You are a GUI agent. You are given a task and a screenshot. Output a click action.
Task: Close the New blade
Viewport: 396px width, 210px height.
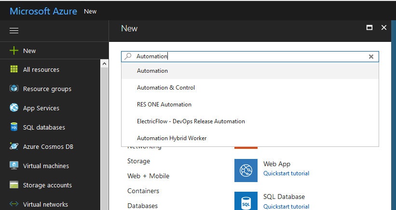[384, 27]
